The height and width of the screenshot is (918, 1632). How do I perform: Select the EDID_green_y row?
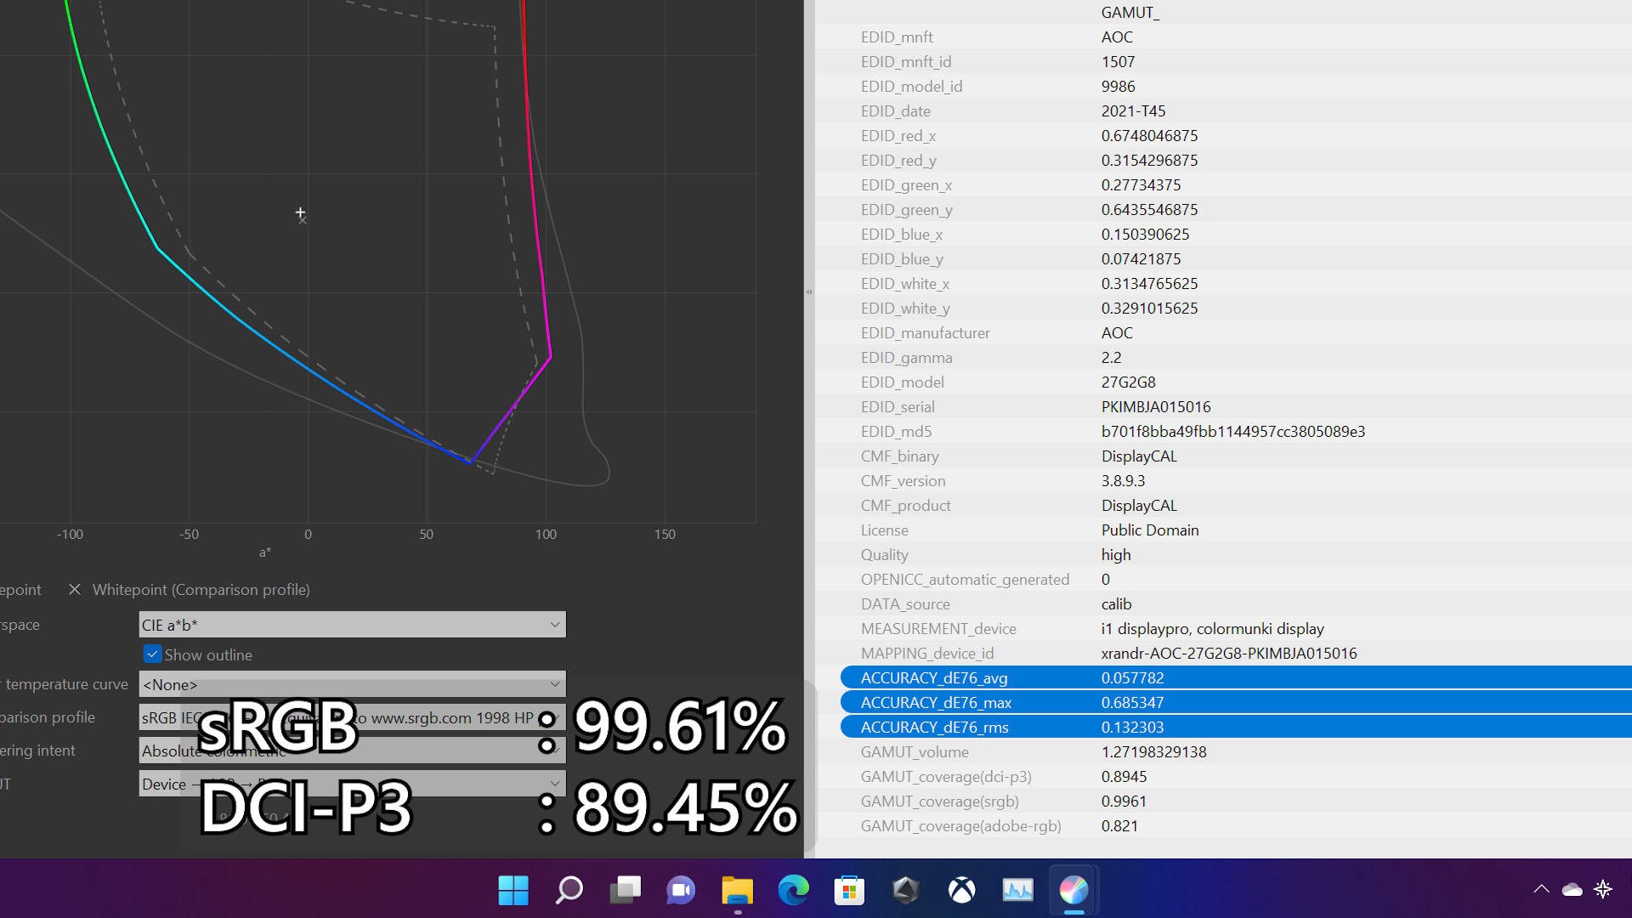pyautogui.click(x=1223, y=209)
